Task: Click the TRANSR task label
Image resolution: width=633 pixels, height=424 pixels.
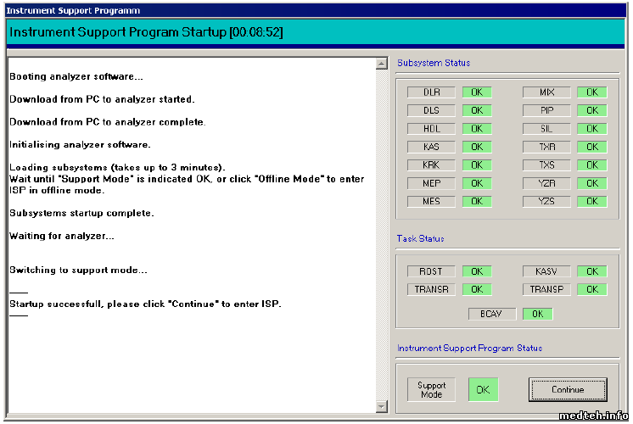Action: 431,289
